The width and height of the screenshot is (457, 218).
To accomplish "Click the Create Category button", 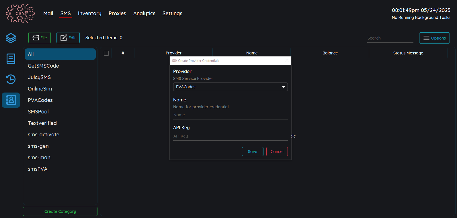I will click(x=60, y=211).
